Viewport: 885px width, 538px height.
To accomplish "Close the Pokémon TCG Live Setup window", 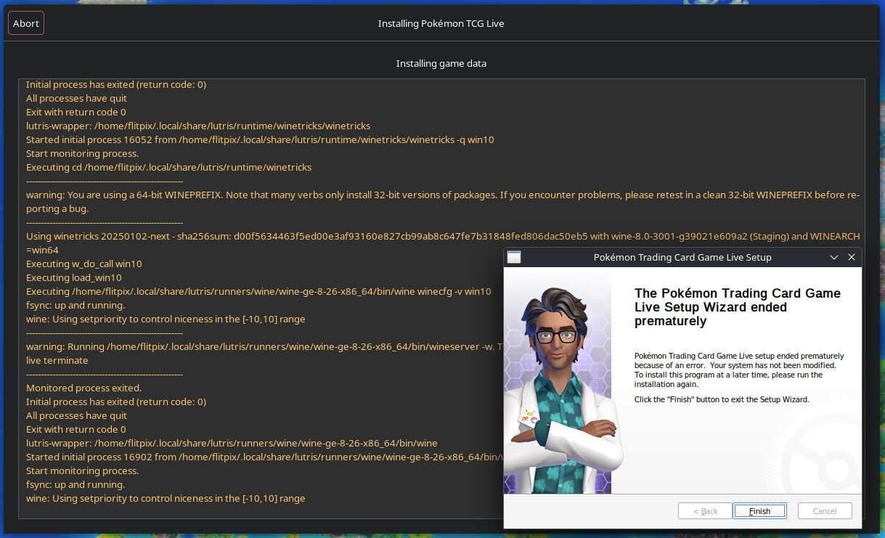I will tap(852, 257).
